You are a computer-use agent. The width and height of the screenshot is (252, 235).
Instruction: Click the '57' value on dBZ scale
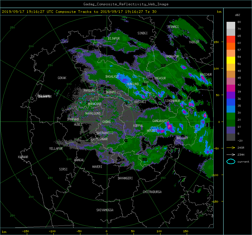239,50
